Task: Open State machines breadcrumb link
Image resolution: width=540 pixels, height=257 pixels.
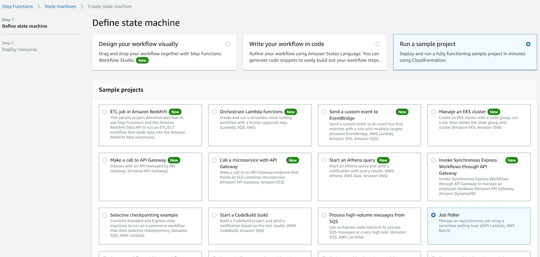Action: (60, 7)
